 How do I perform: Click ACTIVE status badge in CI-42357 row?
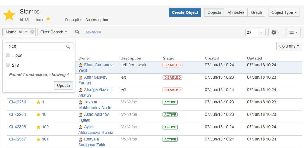[170, 139]
